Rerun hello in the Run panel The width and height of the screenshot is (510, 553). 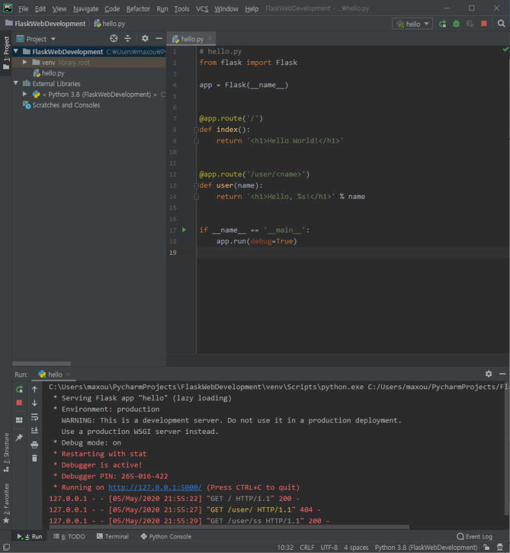(x=19, y=389)
